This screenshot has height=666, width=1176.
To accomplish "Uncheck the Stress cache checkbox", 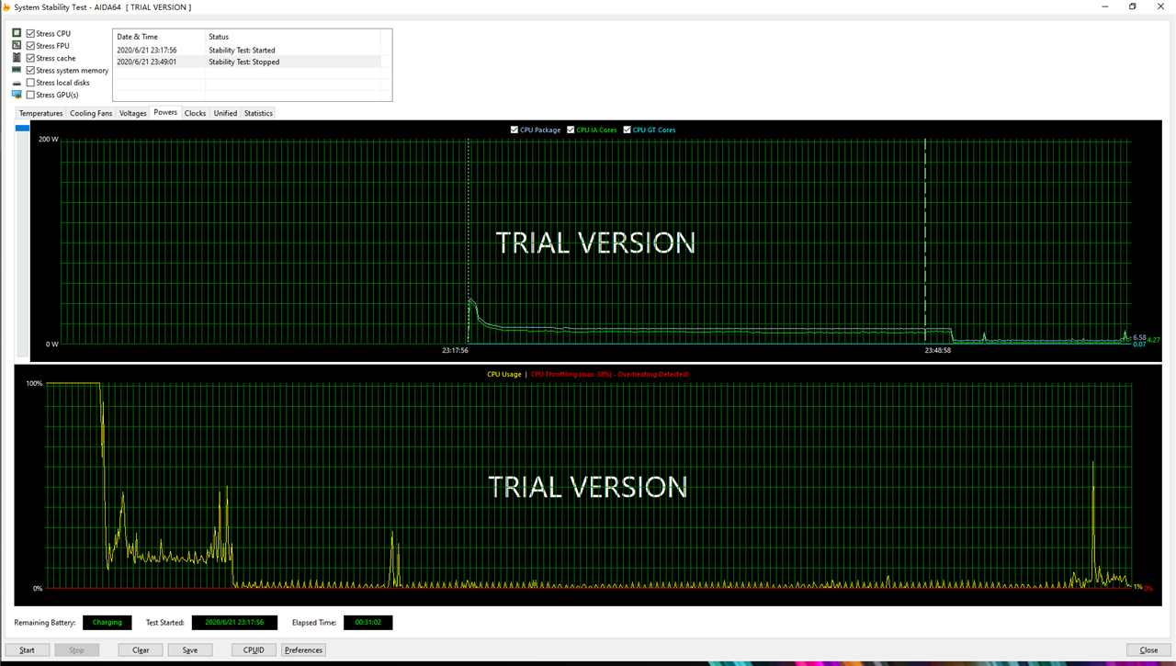I will click(30, 58).
